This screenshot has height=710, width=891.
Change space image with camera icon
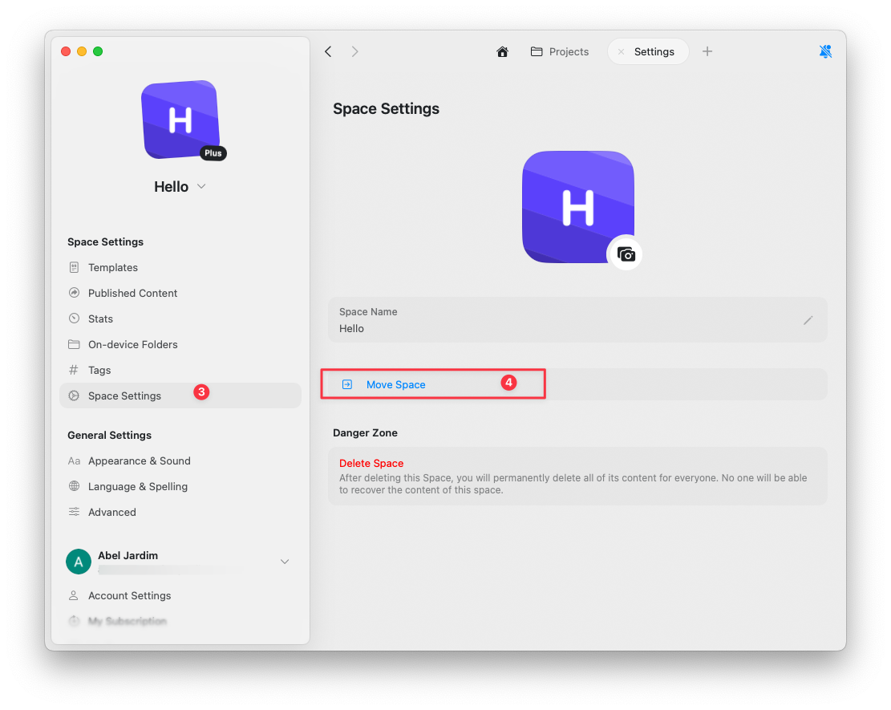click(x=626, y=254)
